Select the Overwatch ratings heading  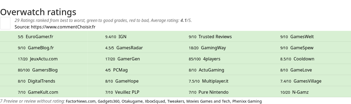click(x=38, y=12)
